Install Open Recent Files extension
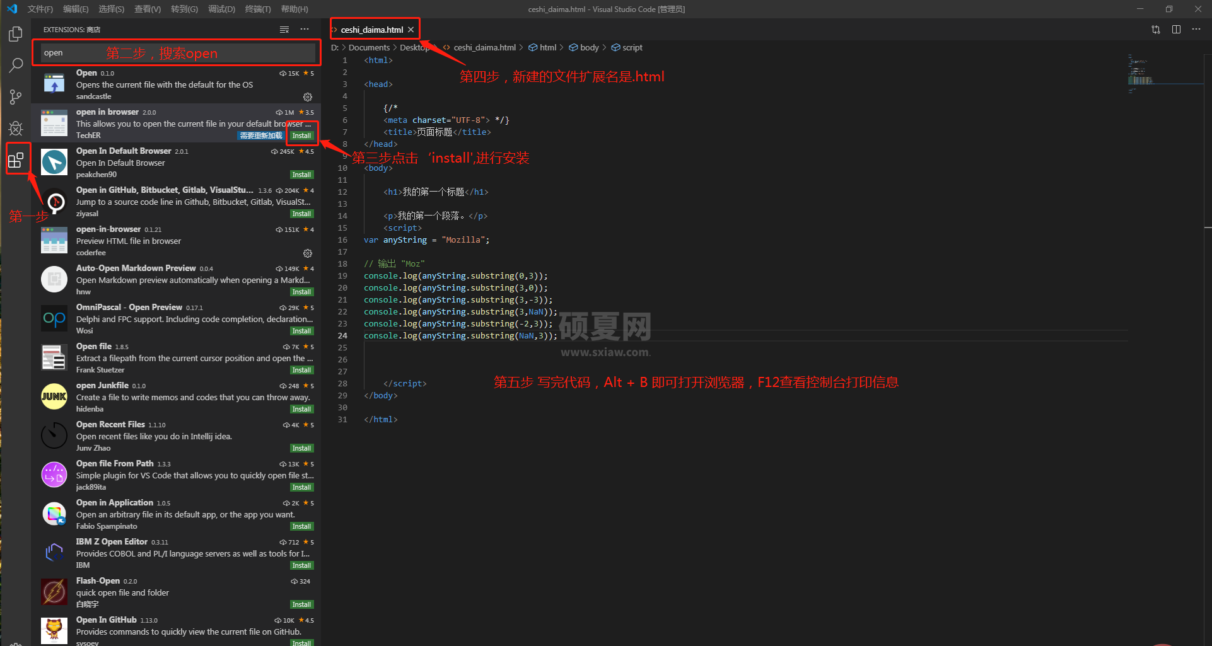 tap(301, 448)
